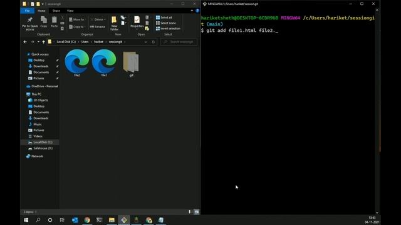Click the Cut scissors icon
The width and height of the screenshot is (401, 225).
(x=62, y=18)
